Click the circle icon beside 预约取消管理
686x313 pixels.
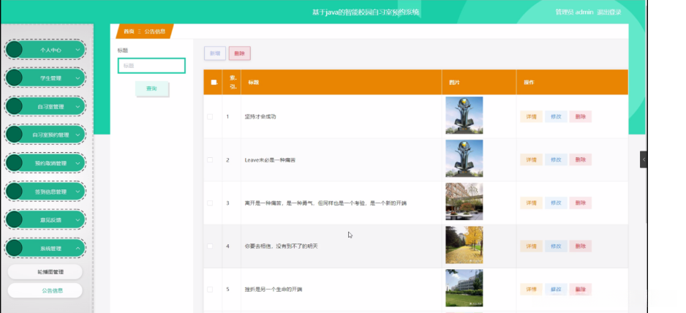(15, 163)
